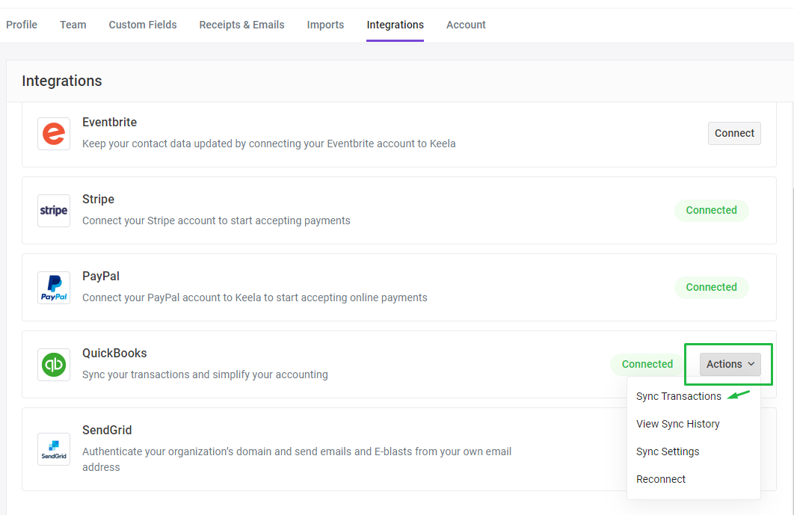Image resolution: width=794 pixels, height=515 pixels.
Task: Choose Reconnect in the Actions menu
Action: 661,479
